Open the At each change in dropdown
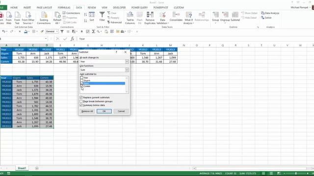The image size is (314, 176). click(x=127, y=62)
